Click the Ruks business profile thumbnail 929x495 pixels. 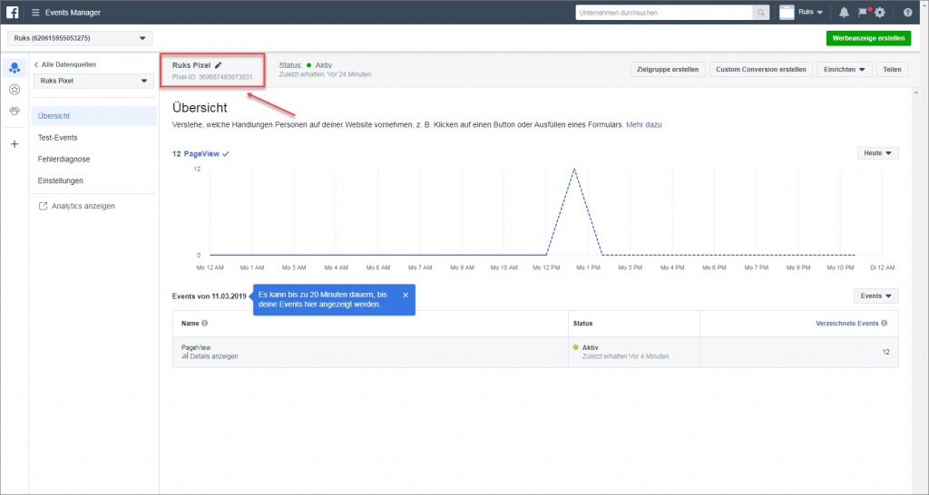(x=787, y=13)
